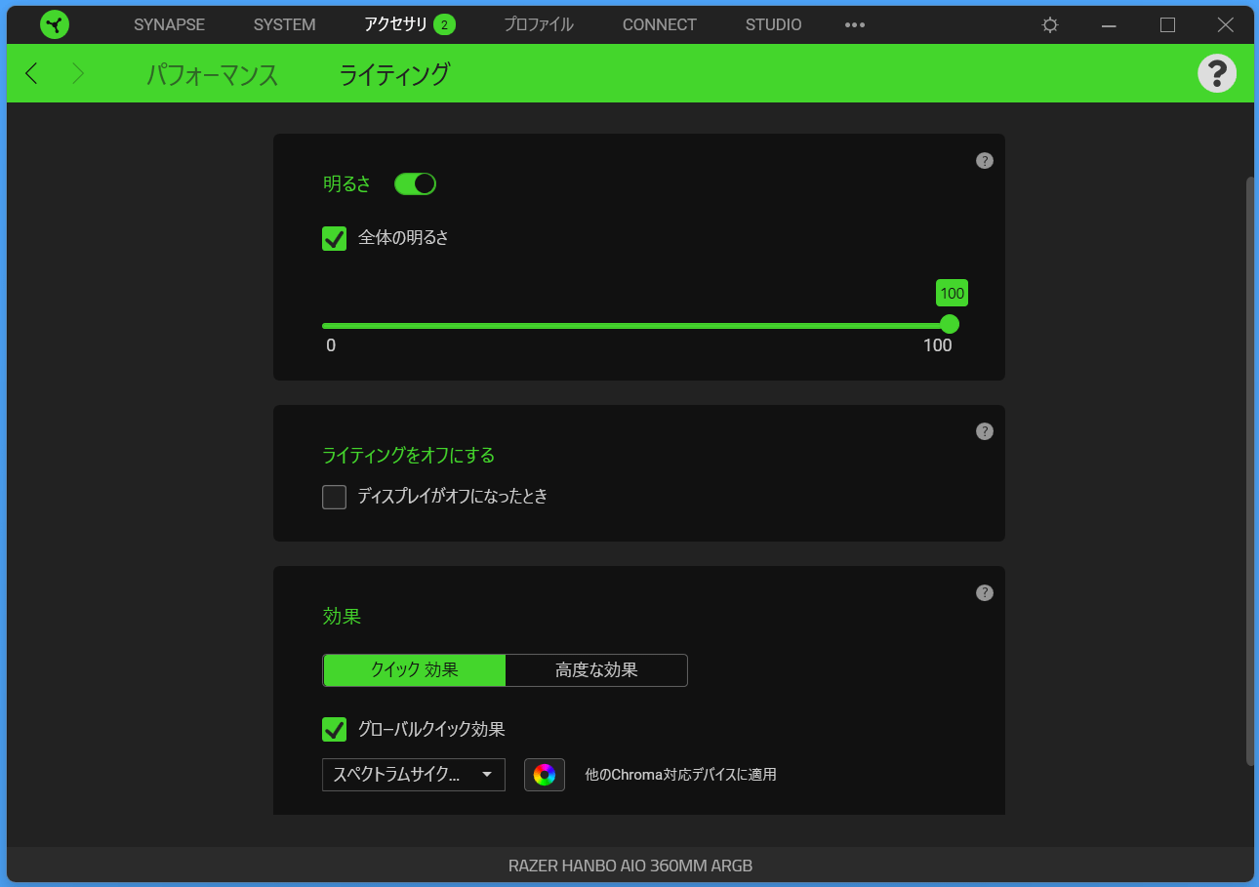The width and height of the screenshot is (1259, 887).
Task: Switch to the SYSTEM tab
Action: pyautogui.click(x=285, y=25)
